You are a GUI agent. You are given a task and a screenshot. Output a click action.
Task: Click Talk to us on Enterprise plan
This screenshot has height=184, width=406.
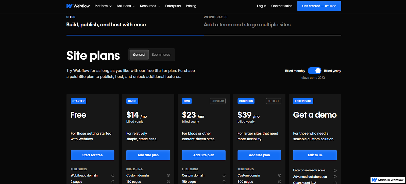click(315, 155)
